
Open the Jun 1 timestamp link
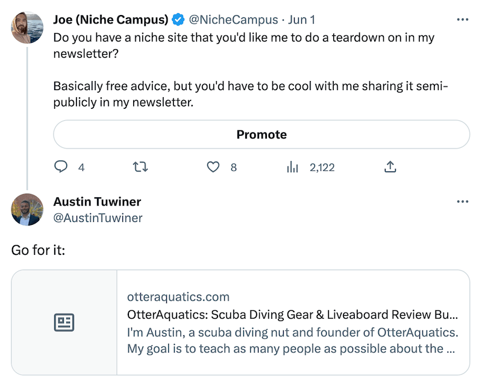[x=302, y=20]
